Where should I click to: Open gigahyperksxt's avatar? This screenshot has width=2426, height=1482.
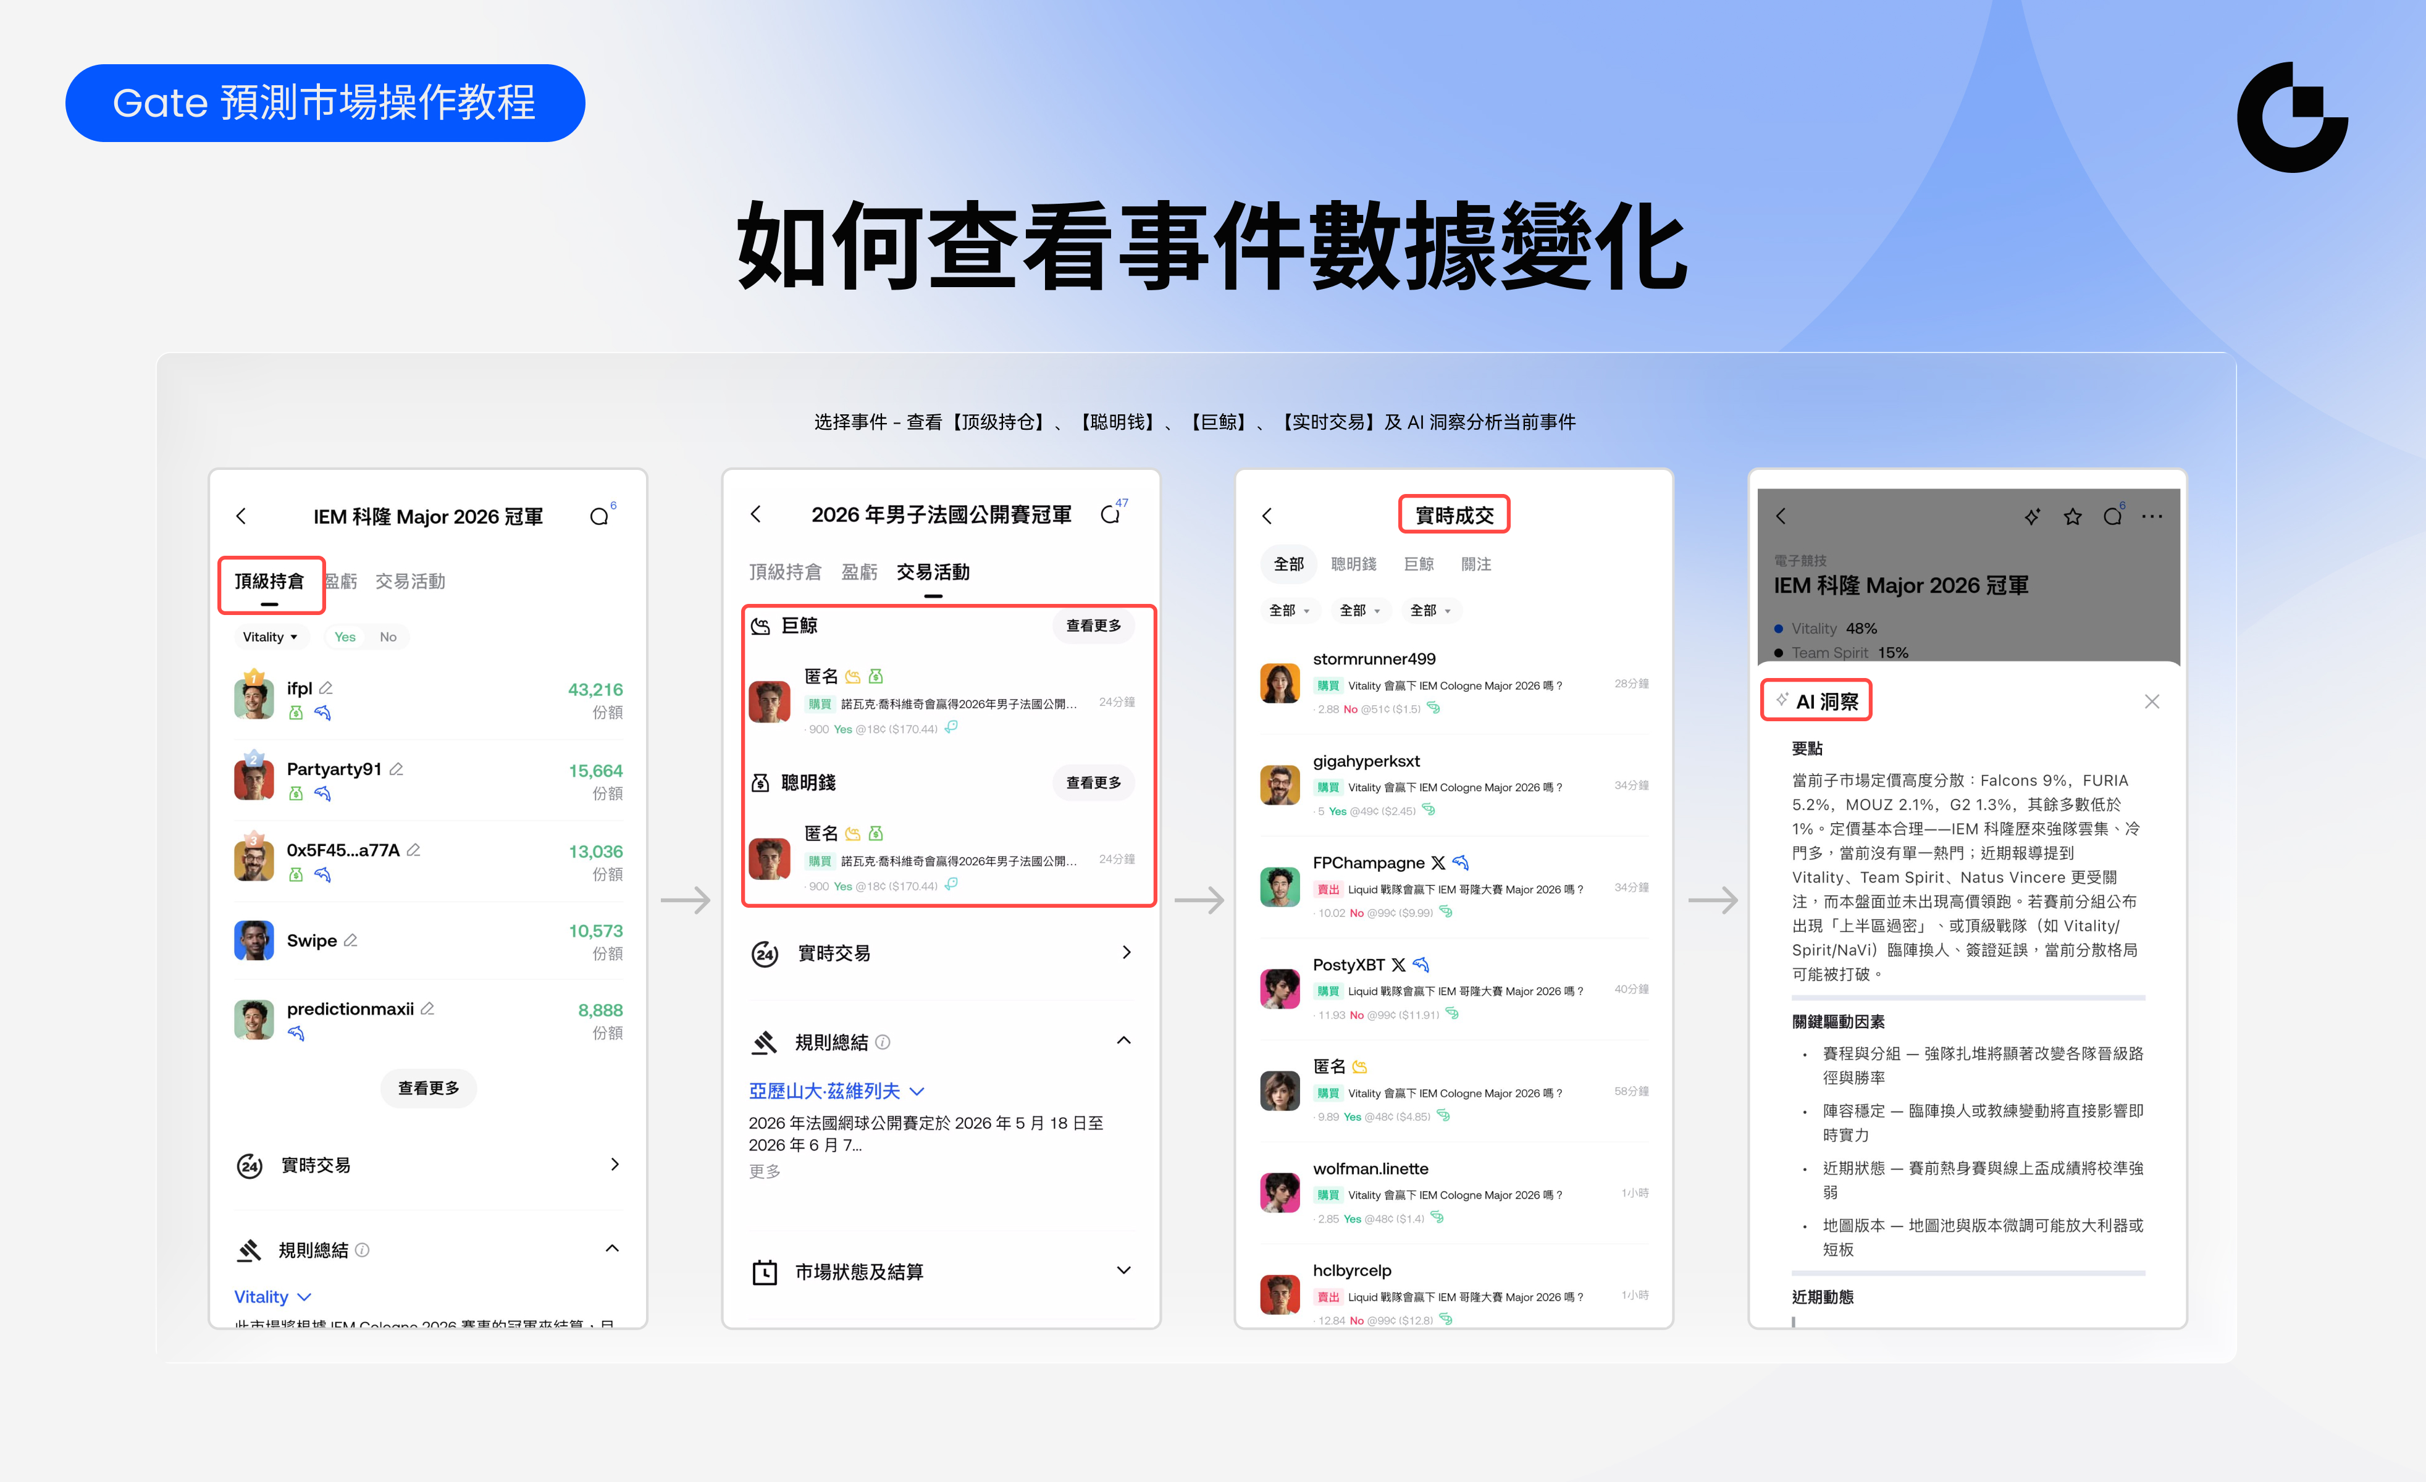pyautogui.click(x=1280, y=785)
